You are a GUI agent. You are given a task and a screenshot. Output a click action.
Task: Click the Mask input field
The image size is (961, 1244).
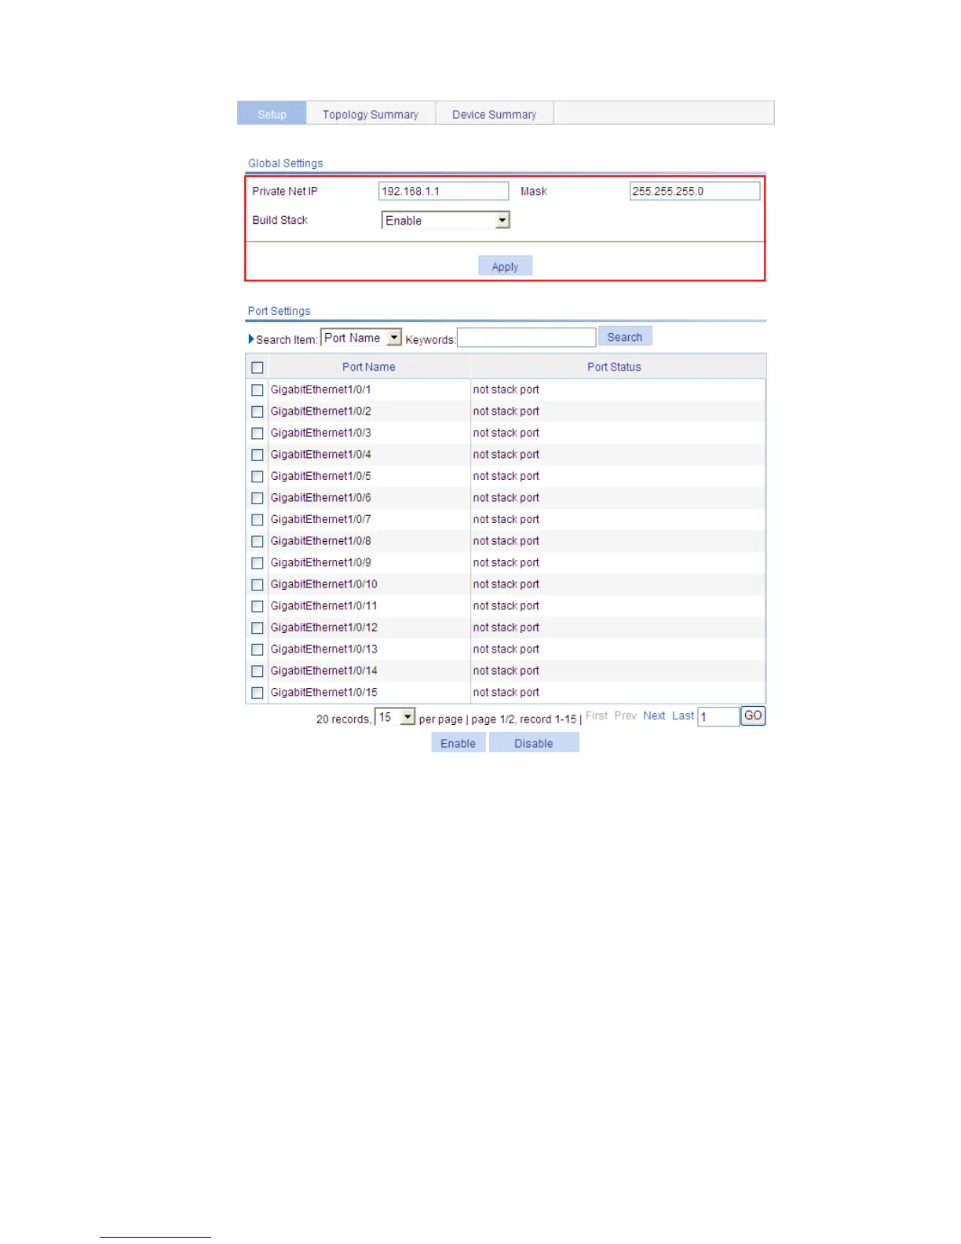coord(695,191)
